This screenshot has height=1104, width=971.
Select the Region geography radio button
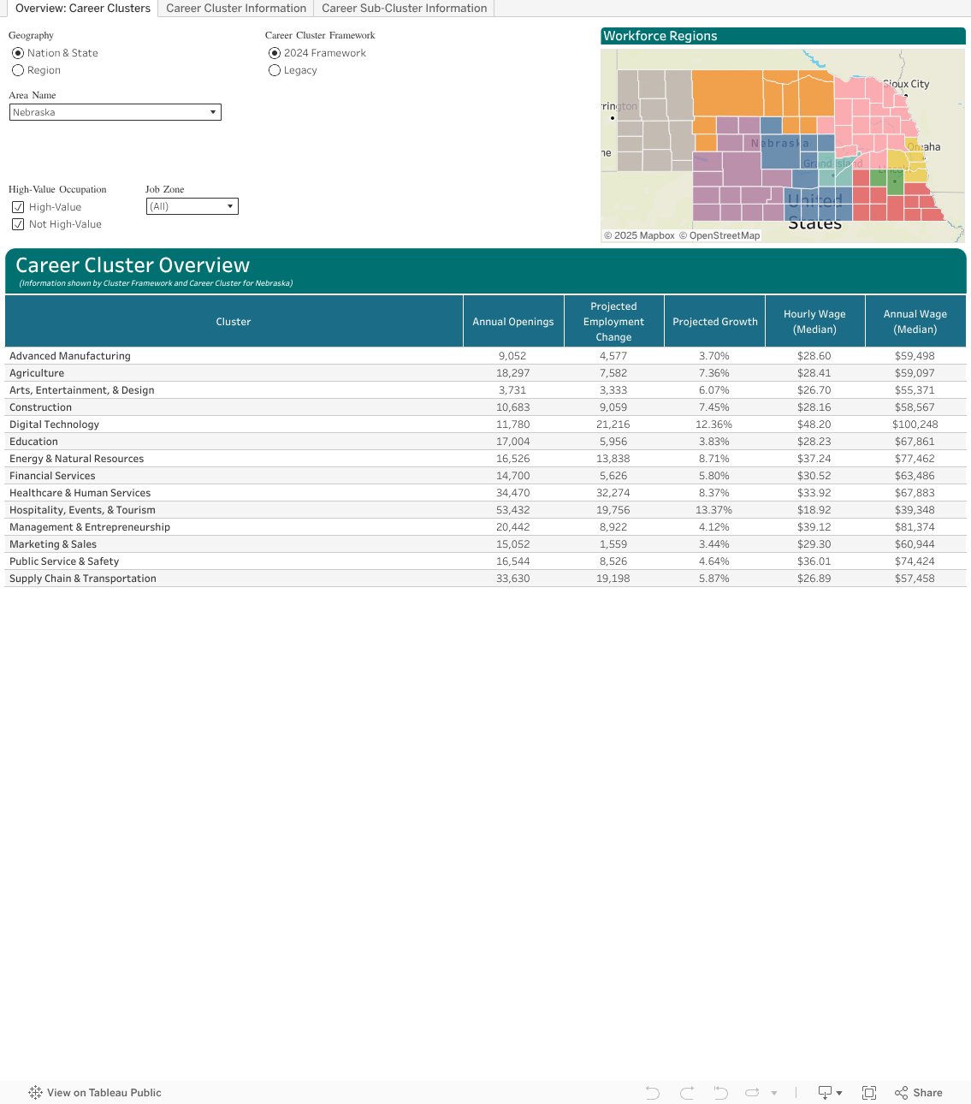18,70
